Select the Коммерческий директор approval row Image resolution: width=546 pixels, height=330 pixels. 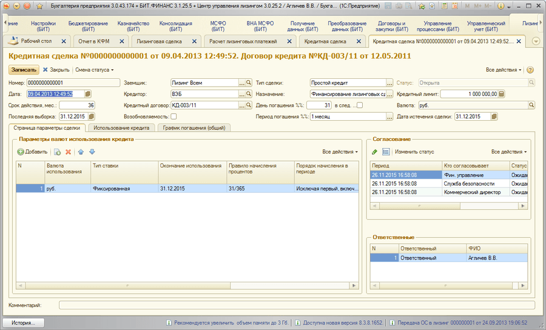pos(449,192)
